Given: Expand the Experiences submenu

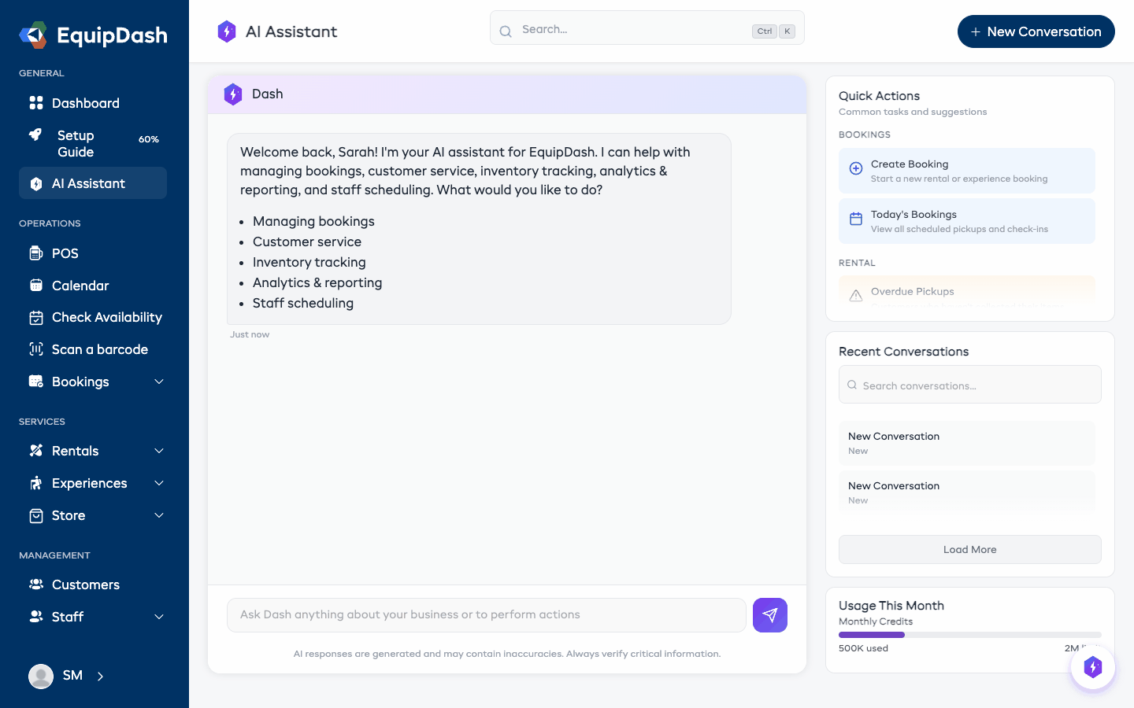Looking at the screenshot, I should (x=158, y=483).
